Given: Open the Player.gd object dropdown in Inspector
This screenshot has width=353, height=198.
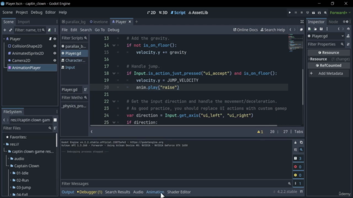Looking at the screenshot, I should 326,36.
